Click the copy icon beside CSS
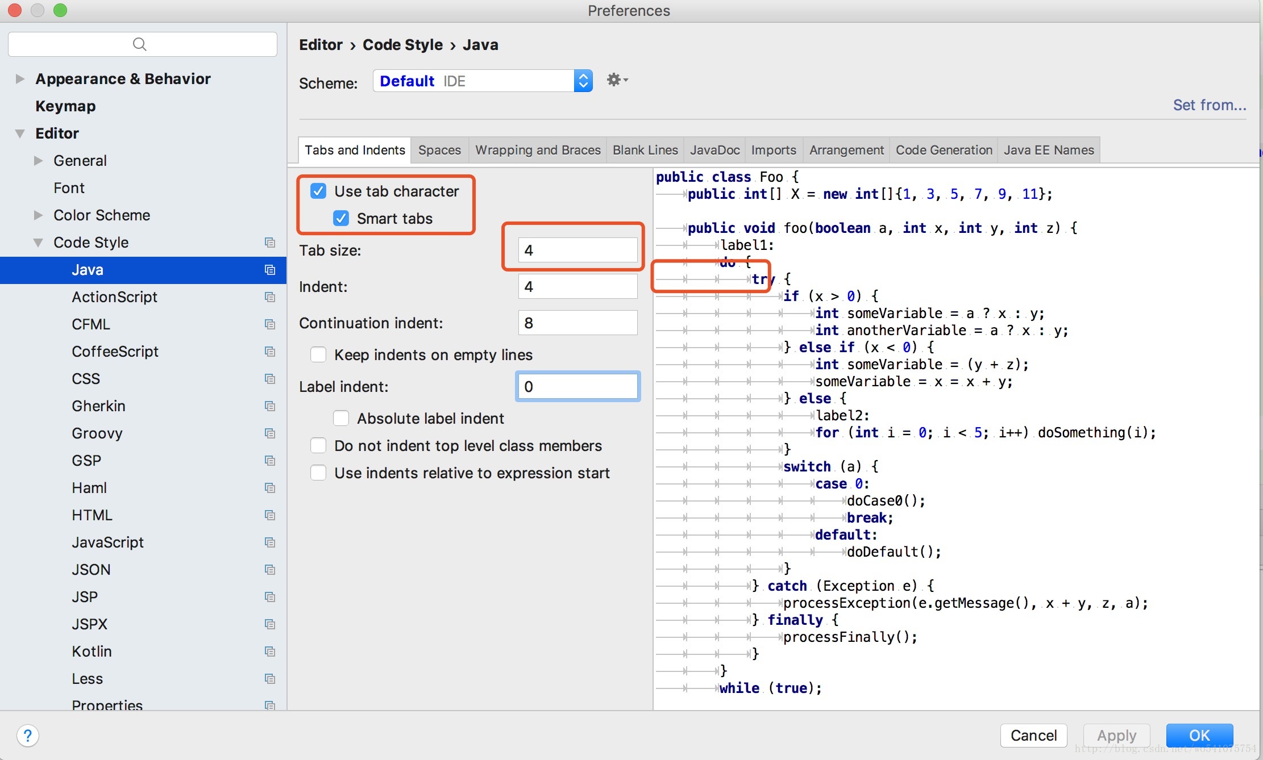The height and width of the screenshot is (760, 1263). click(x=270, y=379)
